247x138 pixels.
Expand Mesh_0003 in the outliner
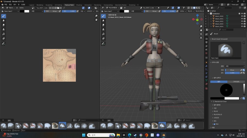pos(211,24)
